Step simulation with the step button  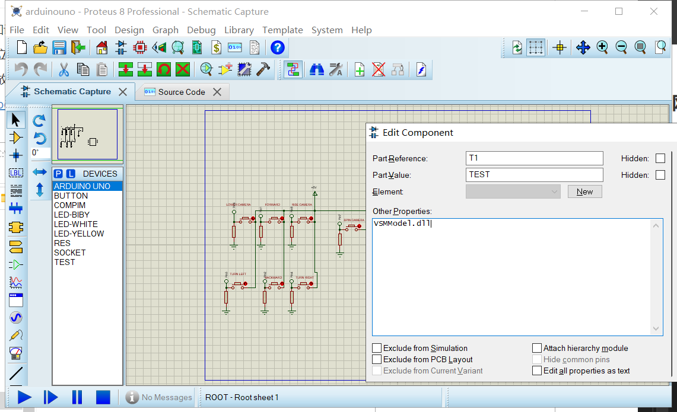tap(50, 397)
